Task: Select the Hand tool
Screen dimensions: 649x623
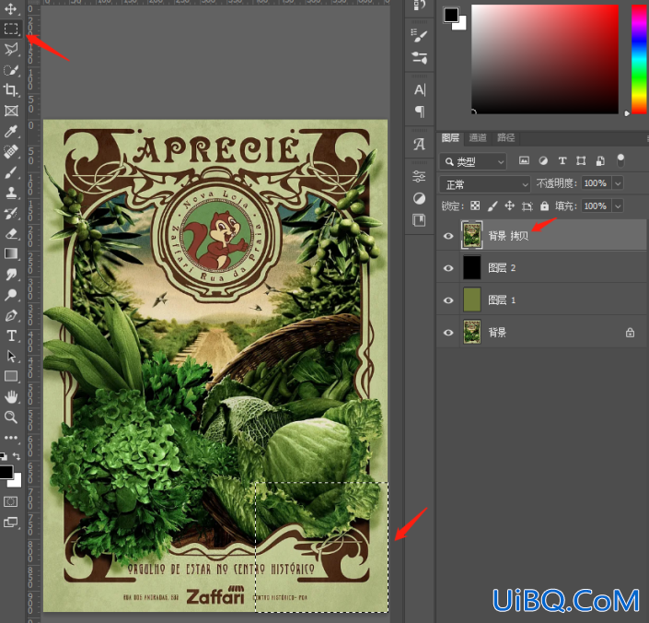Action: pos(11,397)
